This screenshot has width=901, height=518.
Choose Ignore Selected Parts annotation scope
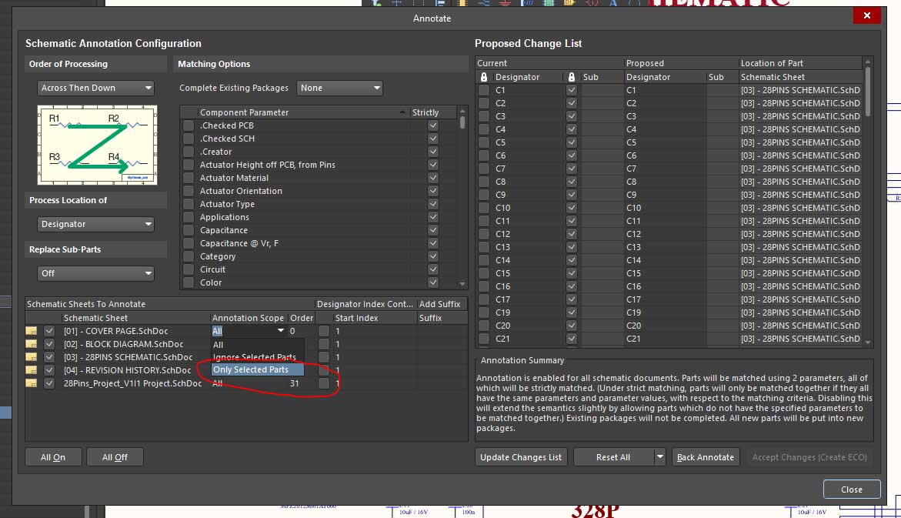254,357
